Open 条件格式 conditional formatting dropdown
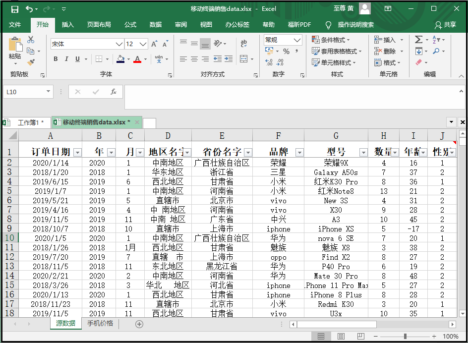The width and height of the screenshot is (468, 343). click(331, 40)
